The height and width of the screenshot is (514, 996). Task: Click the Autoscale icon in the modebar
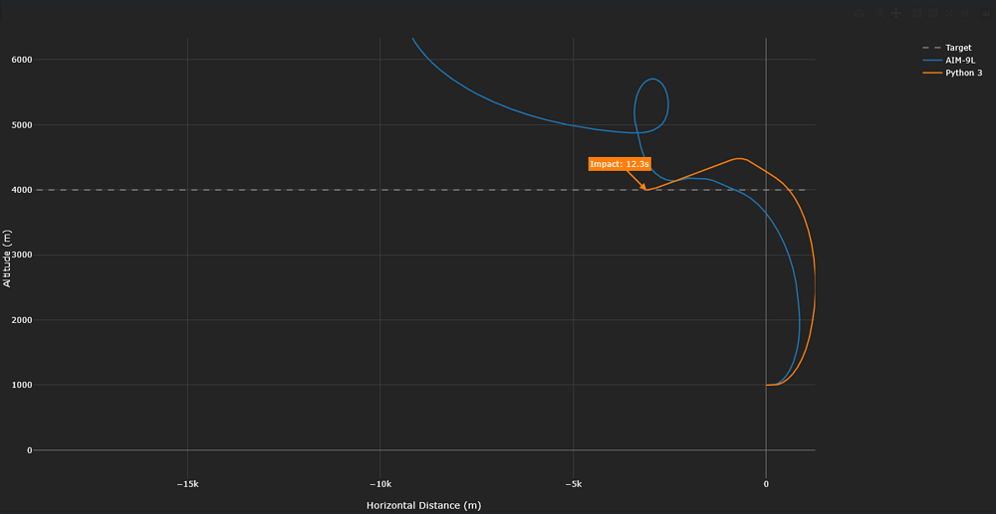[949, 13]
